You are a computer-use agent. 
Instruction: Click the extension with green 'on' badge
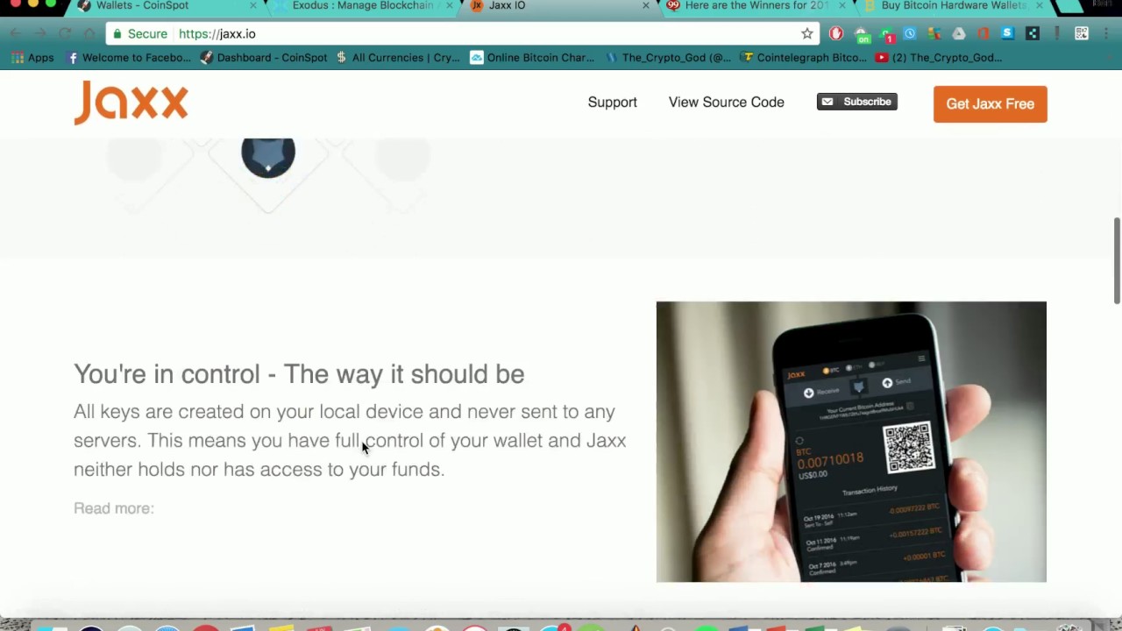862,34
